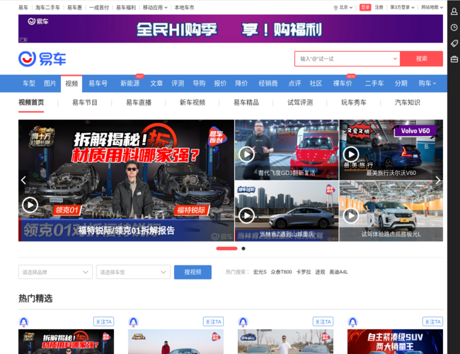The height and width of the screenshot is (354, 460).
Task: Click the location pin icon next to 北京
Action: [x=335, y=8]
